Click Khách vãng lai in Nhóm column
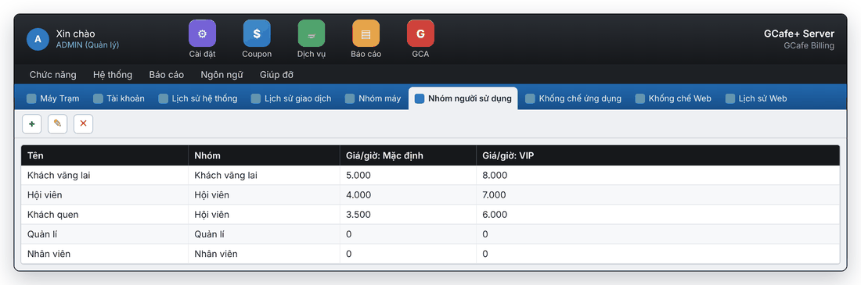This screenshot has width=861, height=285. coord(264,176)
